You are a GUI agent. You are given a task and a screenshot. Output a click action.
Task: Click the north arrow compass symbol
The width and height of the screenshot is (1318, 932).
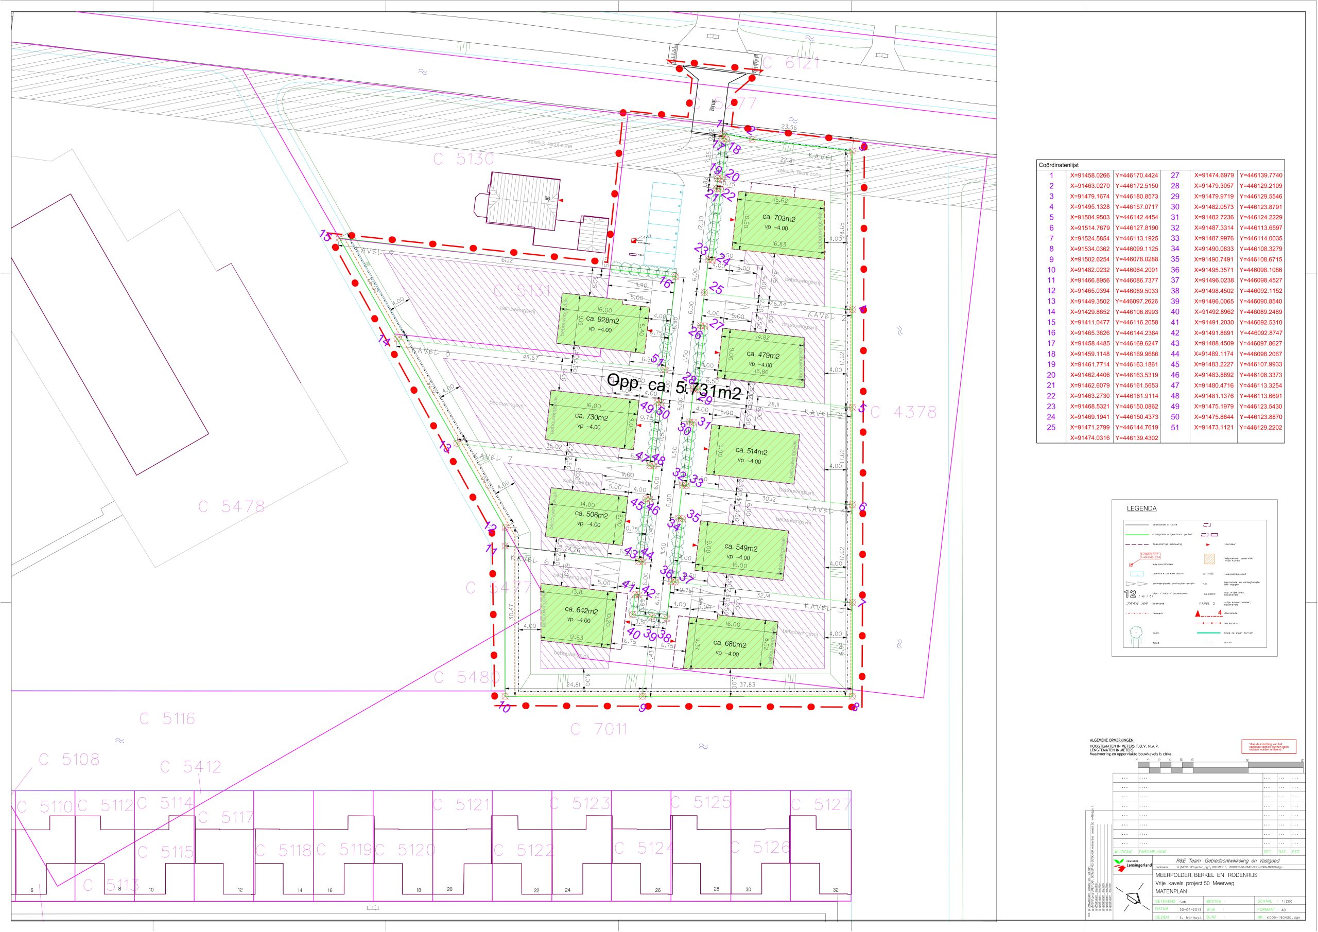(1133, 897)
